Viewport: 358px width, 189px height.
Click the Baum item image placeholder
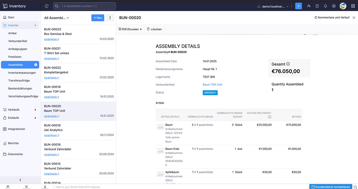[160, 127]
